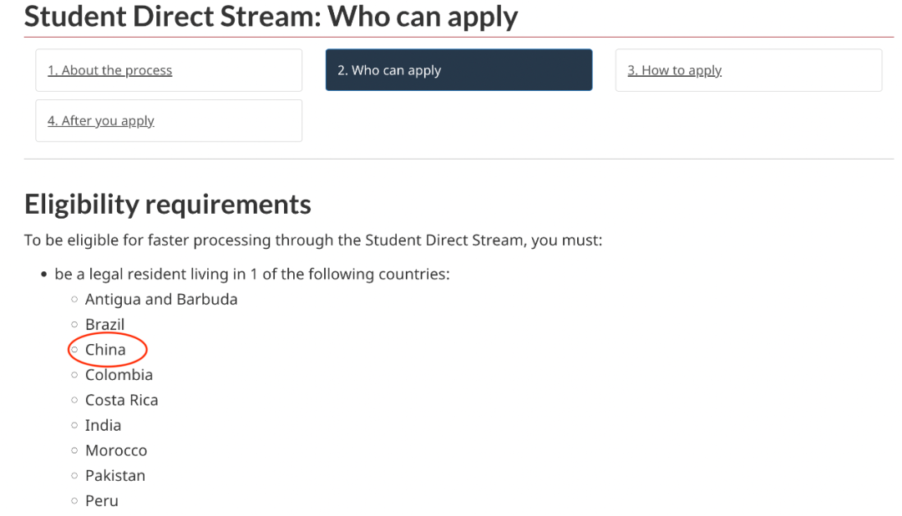
Task: Click the circled 'China' list item
Action: point(105,349)
